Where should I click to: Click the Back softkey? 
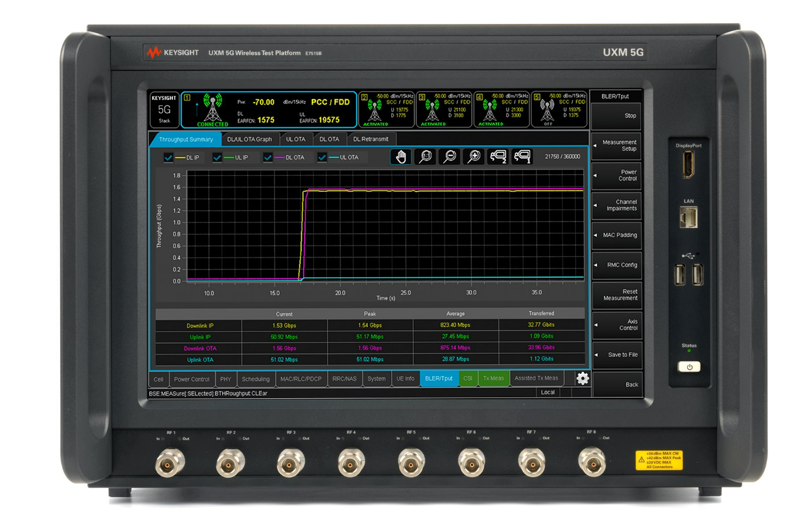click(617, 384)
